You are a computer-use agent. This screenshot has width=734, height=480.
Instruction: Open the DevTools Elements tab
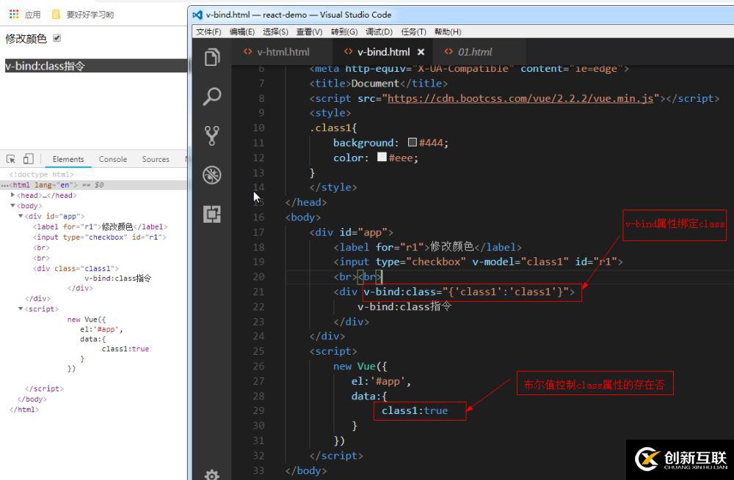pyautogui.click(x=68, y=159)
